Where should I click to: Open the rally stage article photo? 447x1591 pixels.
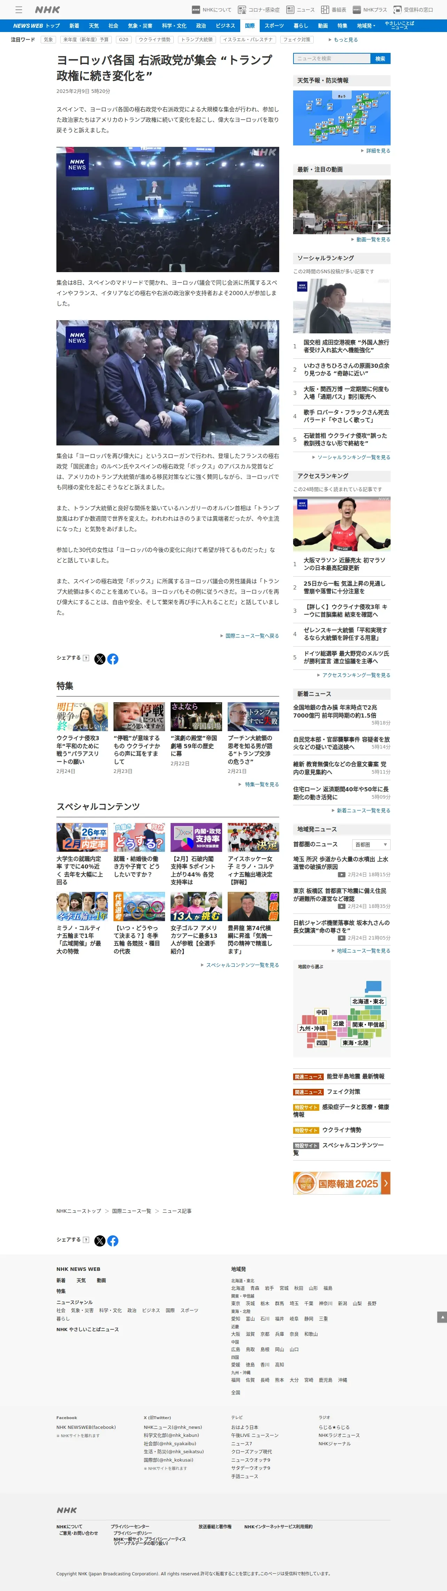(x=167, y=209)
